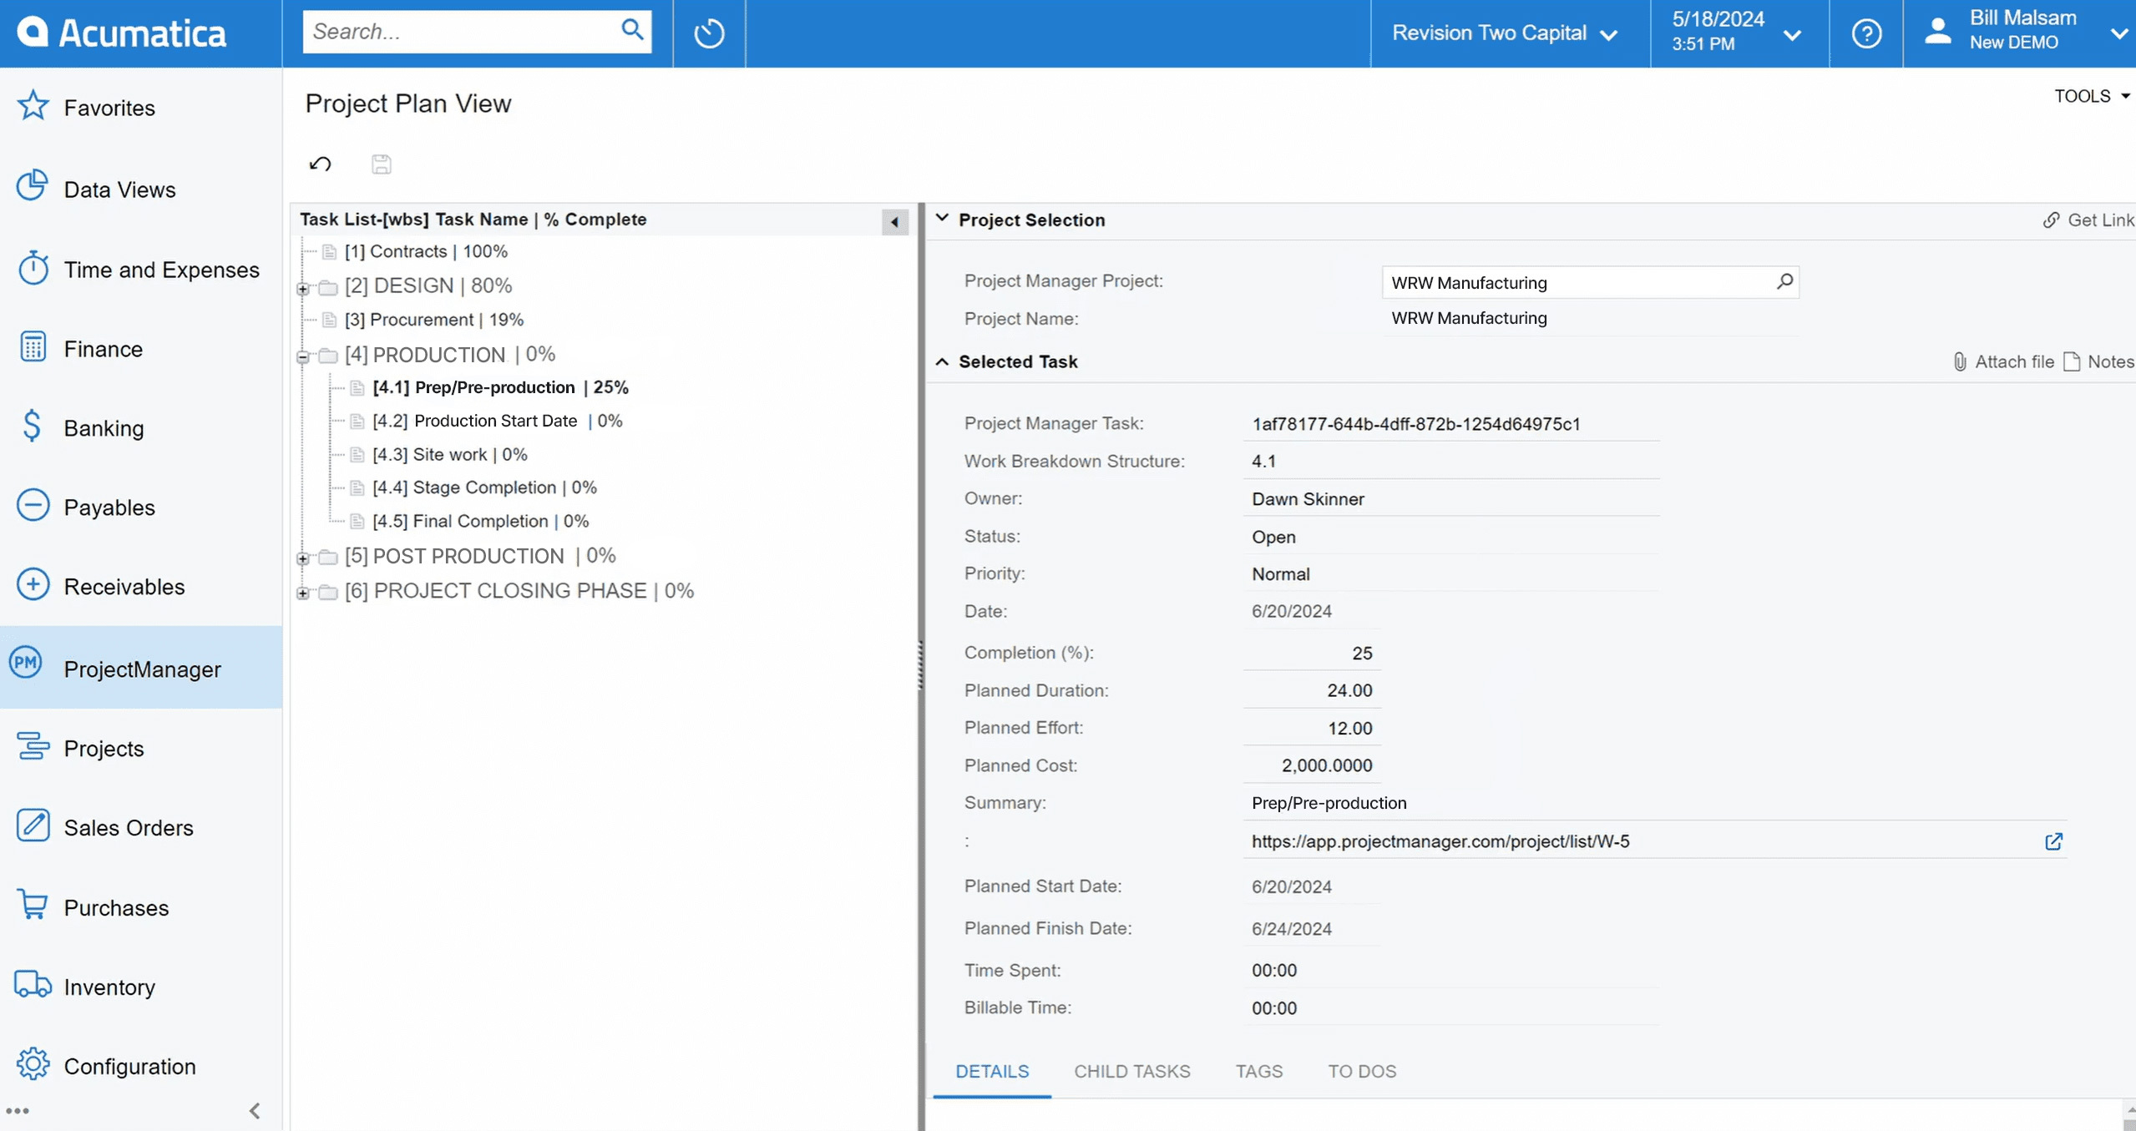Image resolution: width=2136 pixels, height=1131 pixels.
Task: Open the Revision Two Capital company dropdown
Action: (1505, 33)
